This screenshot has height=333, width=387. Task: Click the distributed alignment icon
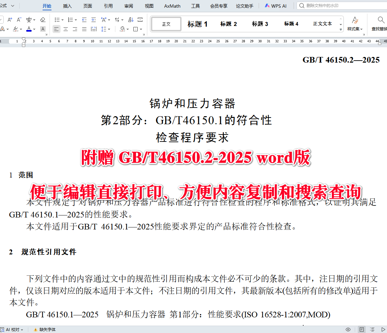tap(93, 29)
